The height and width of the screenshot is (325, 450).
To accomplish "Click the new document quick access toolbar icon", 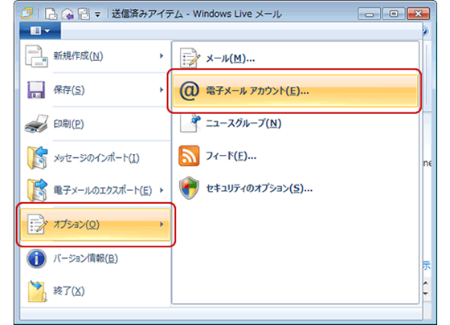I will coord(51,14).
